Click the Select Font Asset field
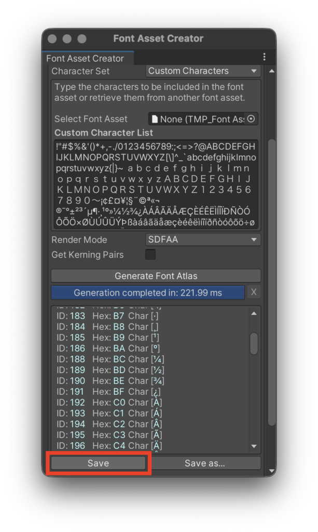The image size is (318, 532). pos(197,119)
